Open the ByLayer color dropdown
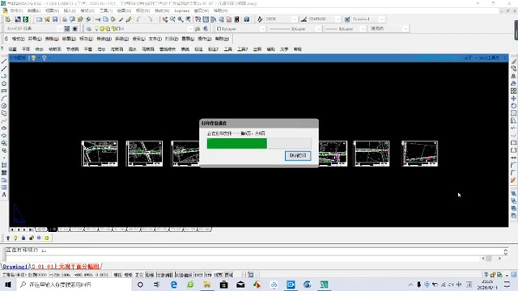 [240, 29]
